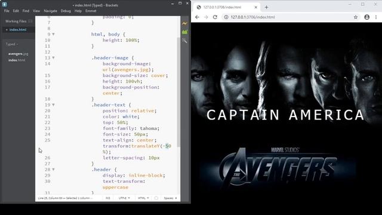Click the CAPTAIN AMERICA heading in browser
Screen dimensions: 382x215
(x=285, y=115)
